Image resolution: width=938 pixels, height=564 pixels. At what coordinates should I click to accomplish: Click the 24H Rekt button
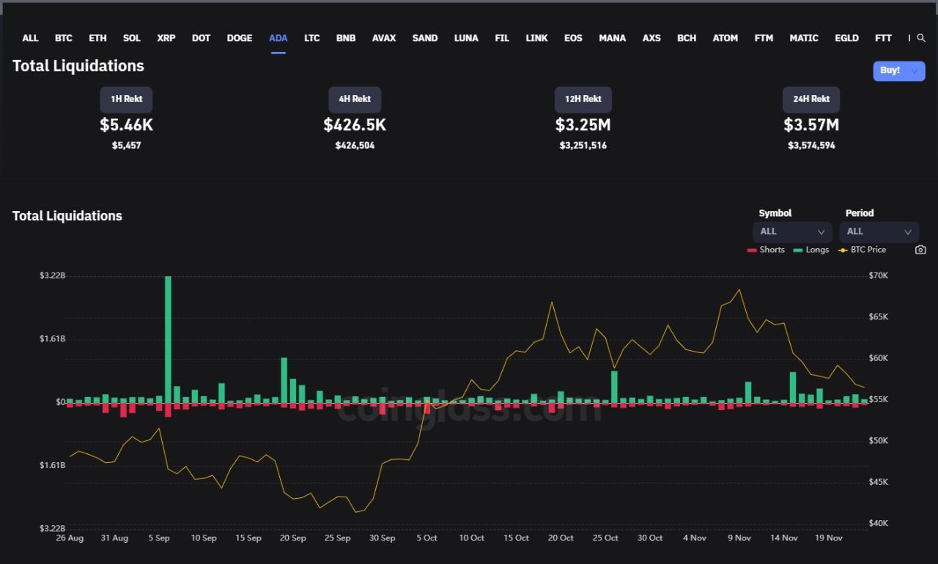[811, 99]
